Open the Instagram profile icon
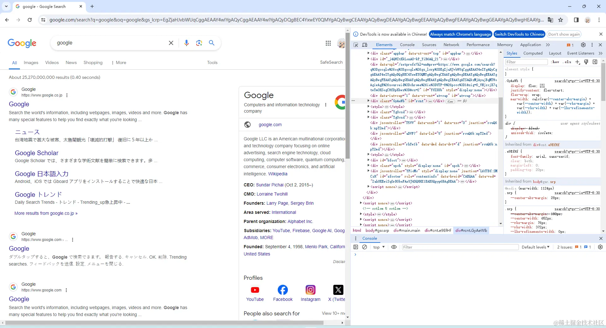The width and height of the screenshot is (606, 328). pos(311,290)
